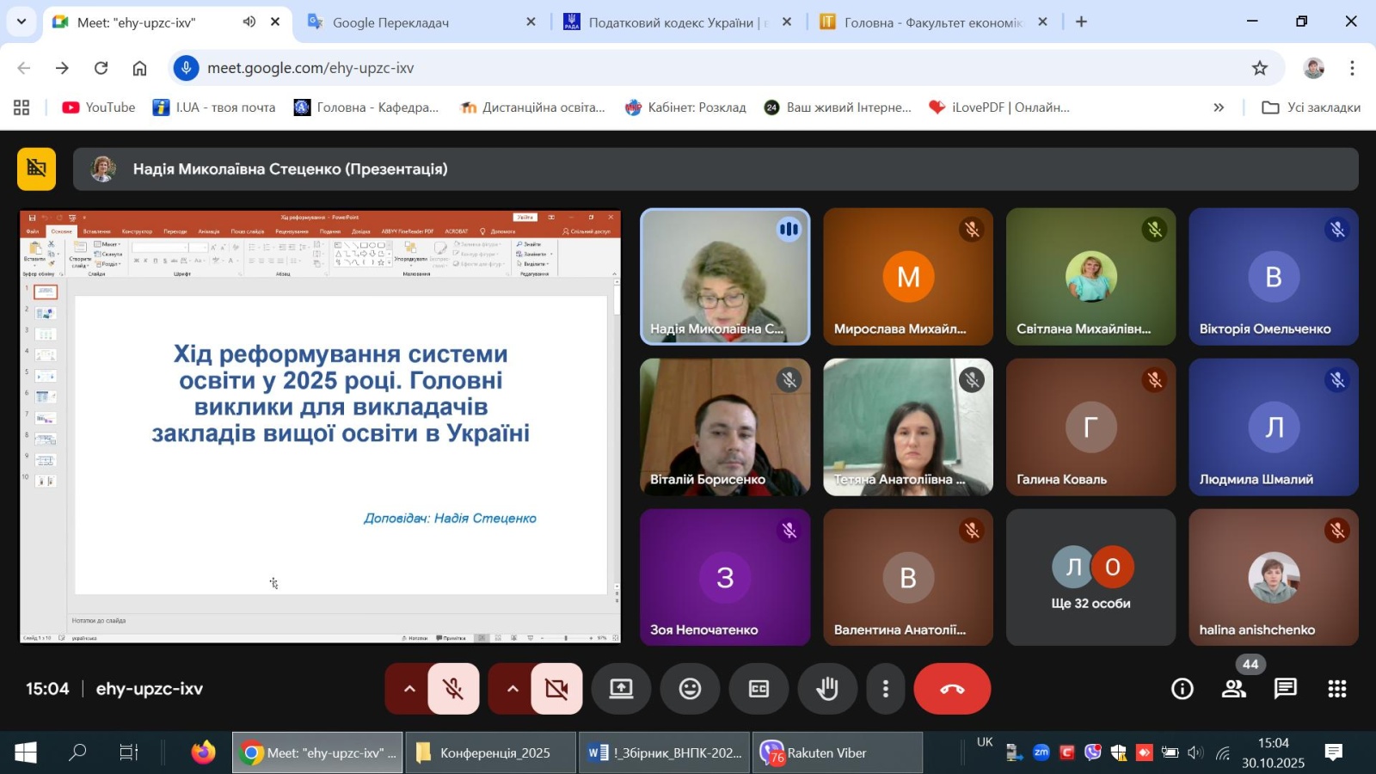Unmute the microphone
The height and width of the screenshot is (774, 1376).
pyautogui.click(x=453, y=689)
